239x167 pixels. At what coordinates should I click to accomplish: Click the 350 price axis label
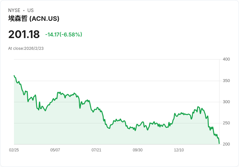226,81
